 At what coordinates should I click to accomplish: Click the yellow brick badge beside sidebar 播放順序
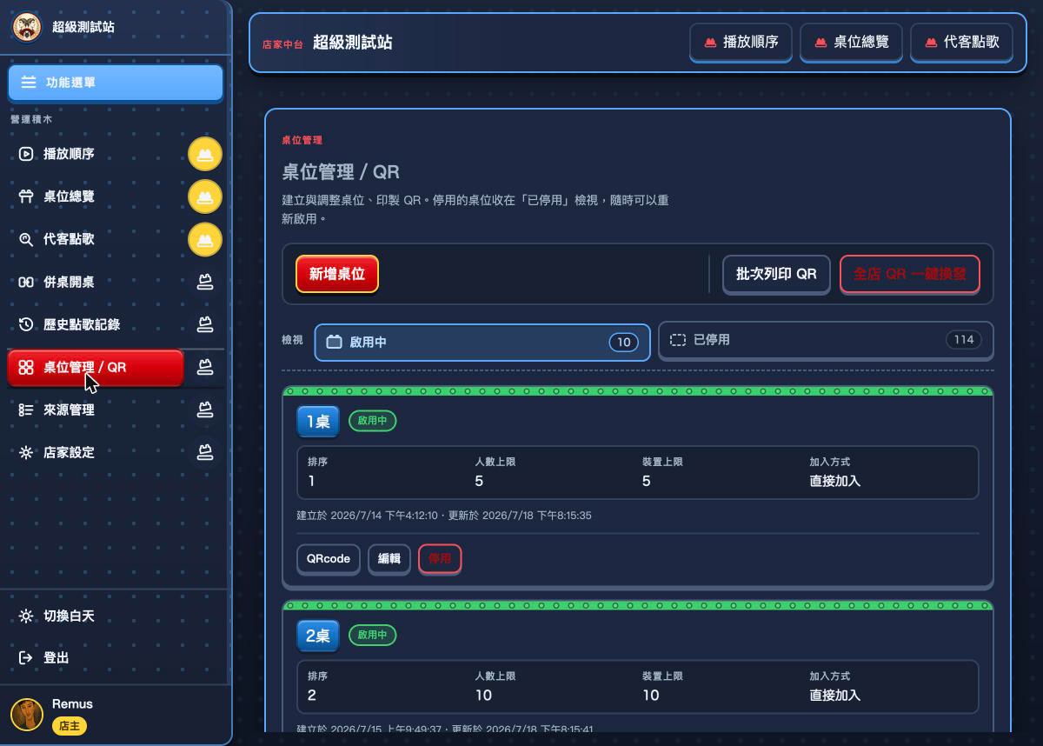tap(205, 155)
